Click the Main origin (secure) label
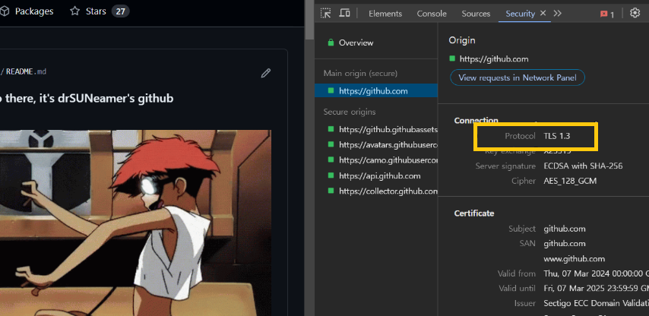 pos(360,74)
